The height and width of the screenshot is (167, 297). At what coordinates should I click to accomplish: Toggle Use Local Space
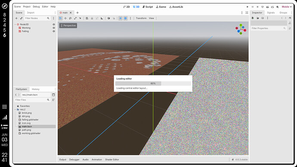(x=109, y=18)
